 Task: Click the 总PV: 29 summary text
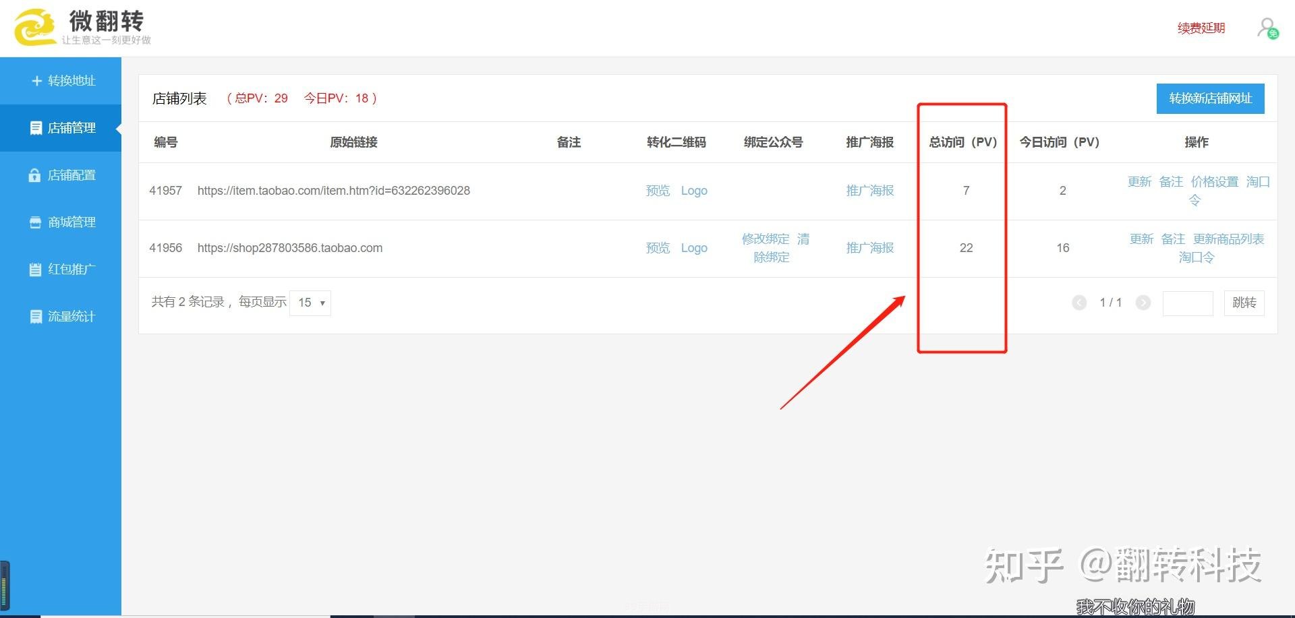coord(261,98)
